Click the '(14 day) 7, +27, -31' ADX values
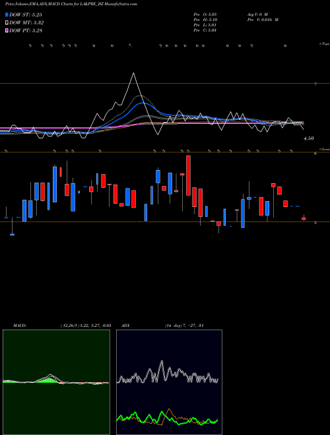This screenshot has height=435, width=330. coord(184,326)
